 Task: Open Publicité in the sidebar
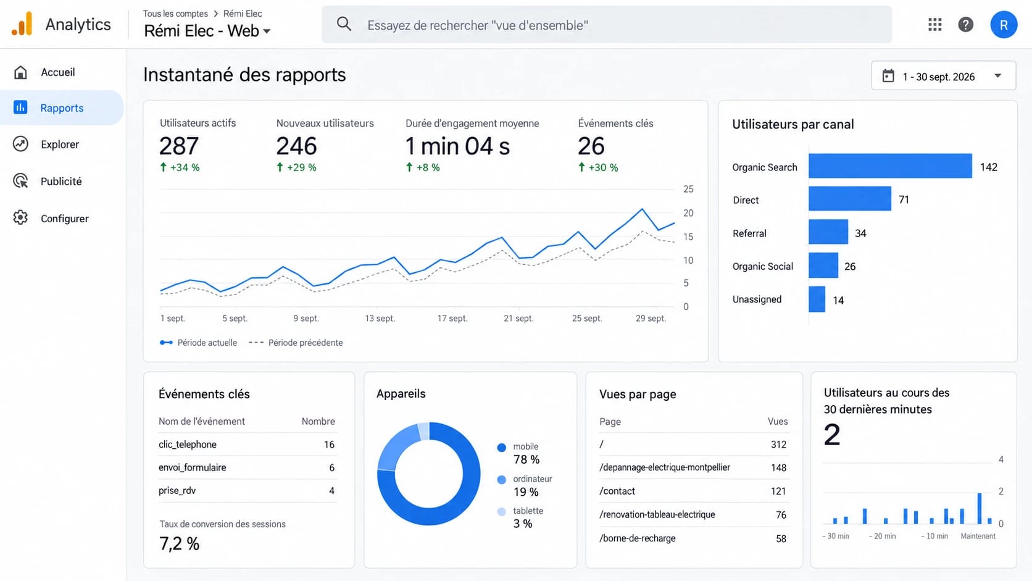tap(62, 181)
